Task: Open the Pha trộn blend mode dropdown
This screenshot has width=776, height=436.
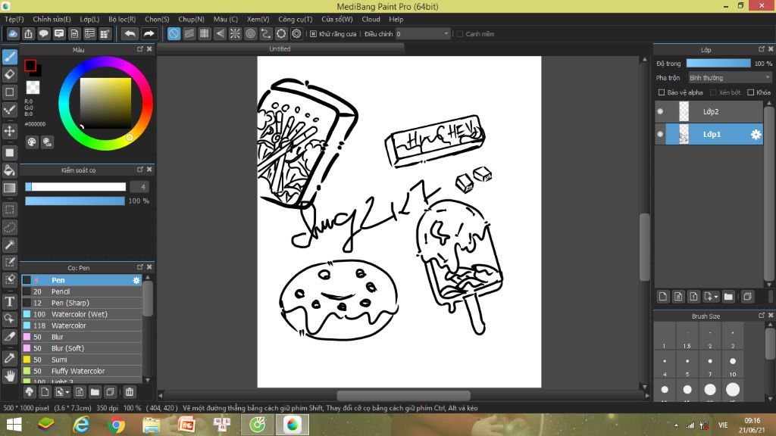Action: 730,78
